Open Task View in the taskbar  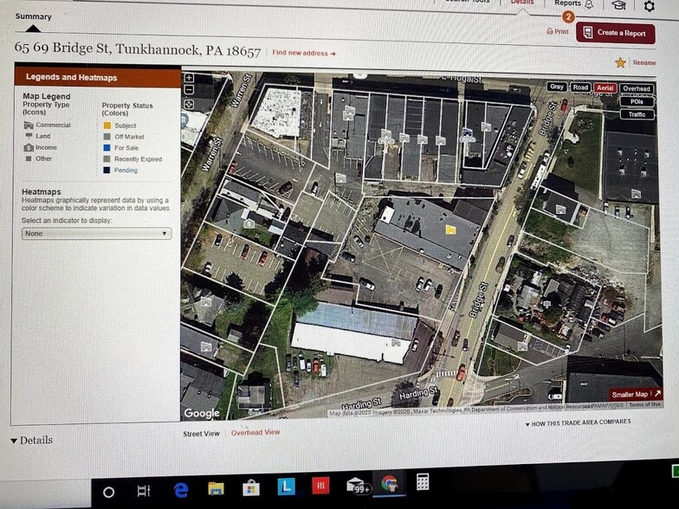point(144,491)
